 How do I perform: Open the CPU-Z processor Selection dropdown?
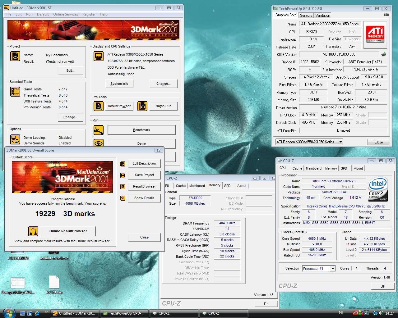318,269
